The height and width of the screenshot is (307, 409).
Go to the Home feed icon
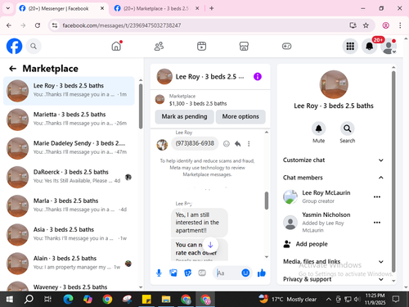[116, 46]
